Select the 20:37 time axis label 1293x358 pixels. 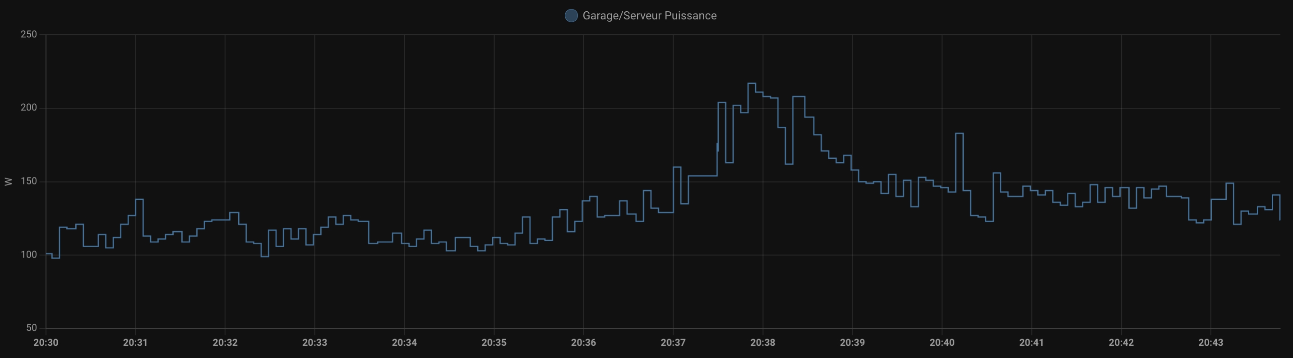pos(673,343)
